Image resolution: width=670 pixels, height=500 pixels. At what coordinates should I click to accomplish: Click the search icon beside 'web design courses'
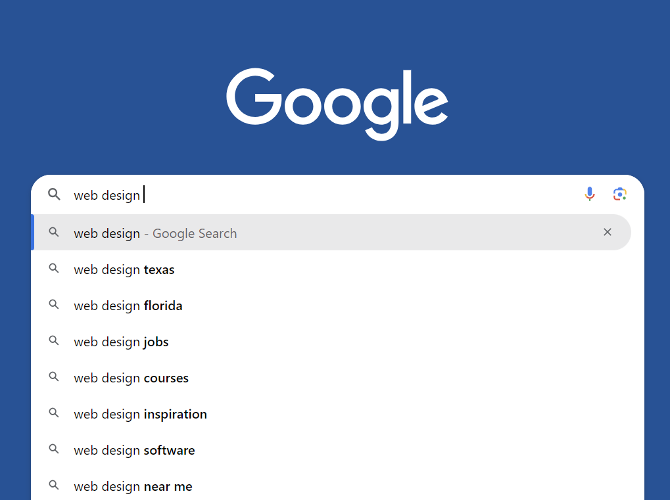(x=54, y=377)
